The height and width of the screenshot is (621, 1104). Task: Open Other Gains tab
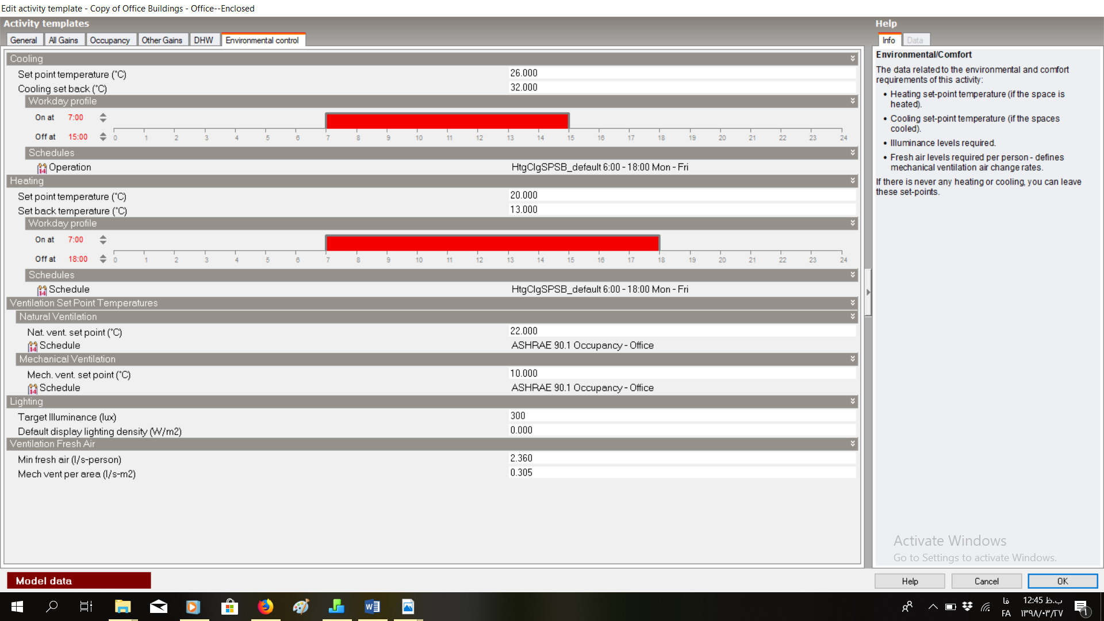[x=162, y=40]
